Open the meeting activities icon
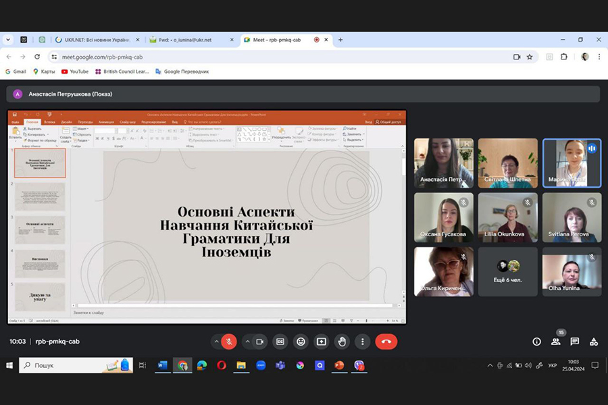This screenshot has height=405, width=608. [x=594, y=342]
